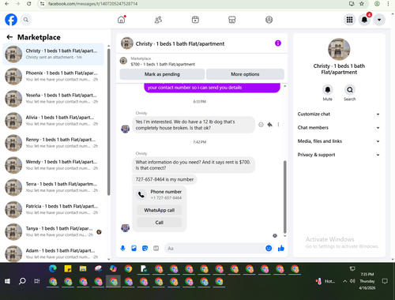
Task: Click the Facebook search magnifier icon
Action: tap(26, 20)
